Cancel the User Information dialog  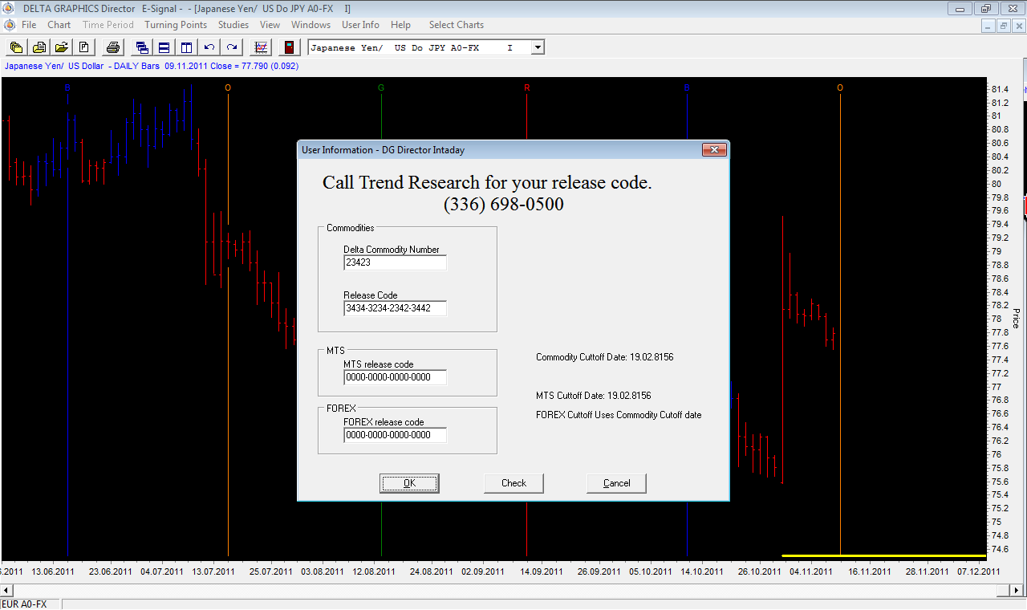(x=616, y=483)
